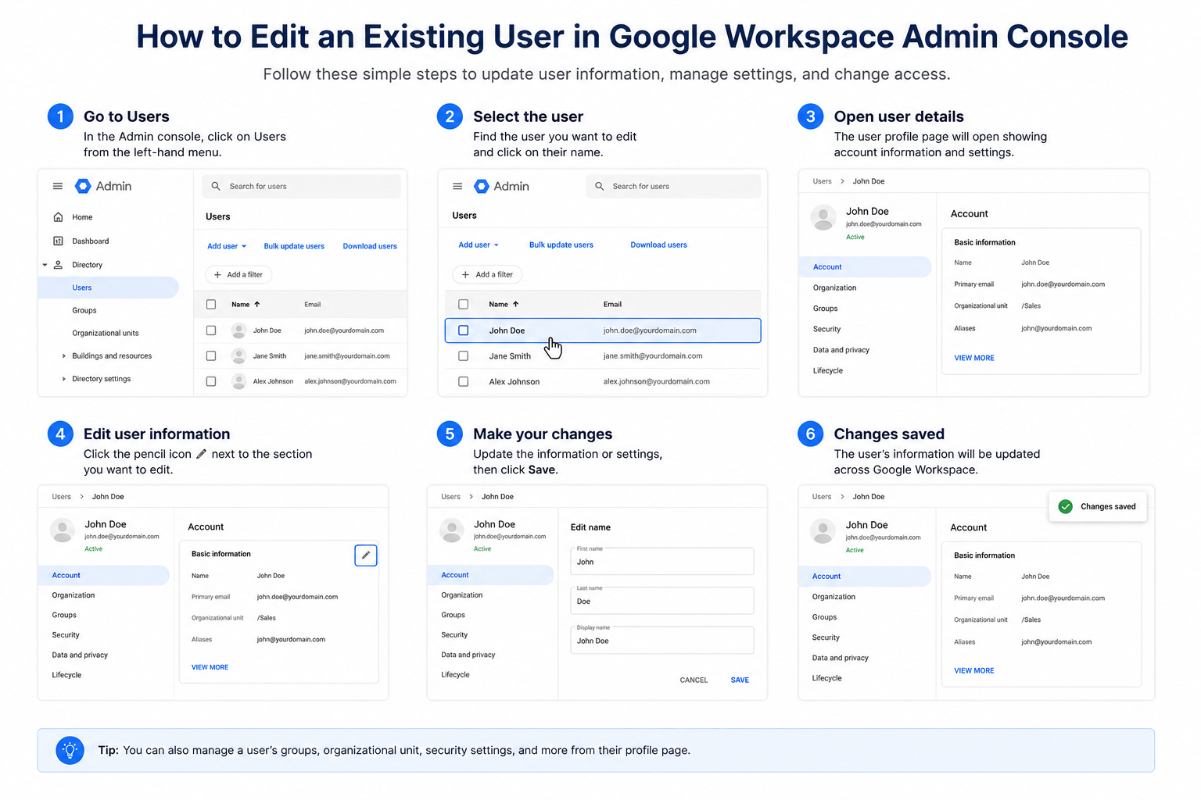This screenshot has width=1201, height=800.
Task: Click the Directory person icon in the sidebar
Action: click(58, 265)
